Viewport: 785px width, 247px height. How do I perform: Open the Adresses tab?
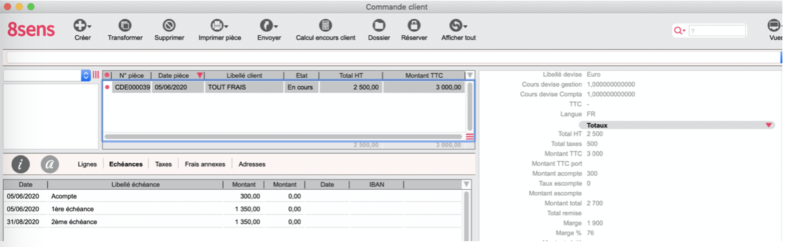[x=252, y=164]
